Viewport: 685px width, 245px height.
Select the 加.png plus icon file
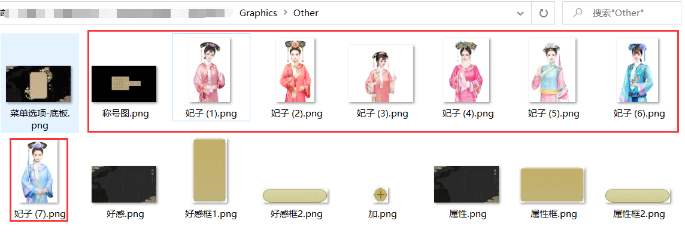coord(380,194)
